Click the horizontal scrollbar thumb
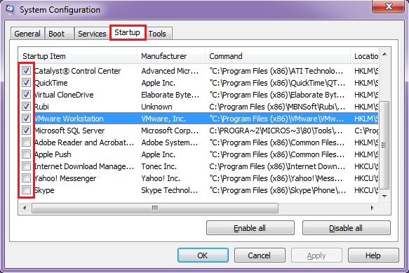 point(155,208)
